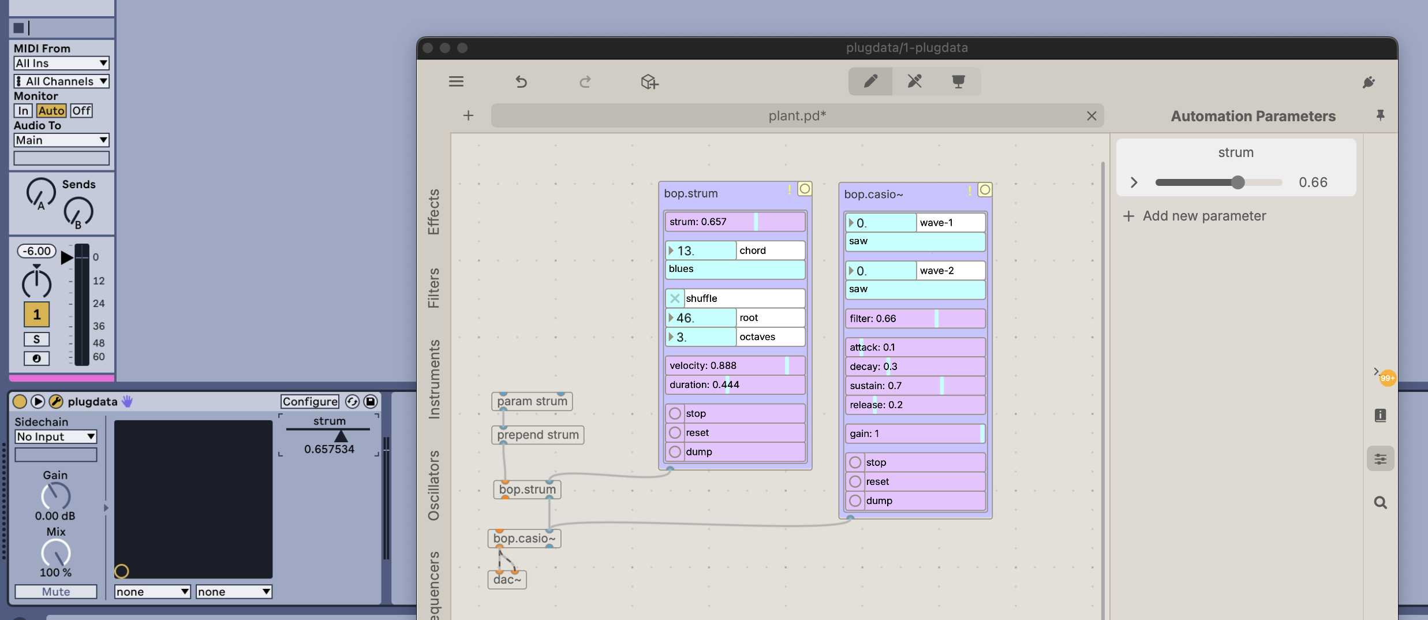
Task: Click the stop bang in bop.casio~
Action: [855, 462]
